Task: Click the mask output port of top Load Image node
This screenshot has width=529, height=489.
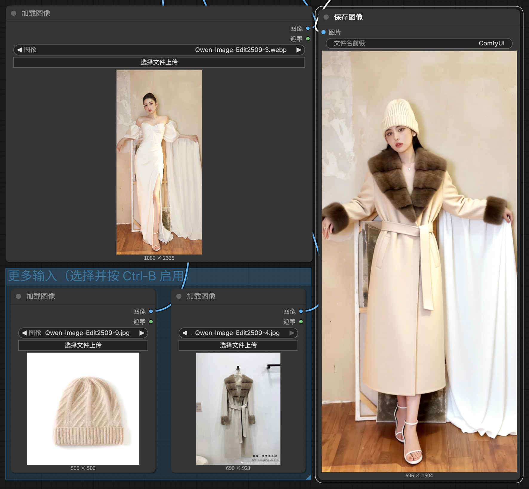Action: (x=308, y=39)
